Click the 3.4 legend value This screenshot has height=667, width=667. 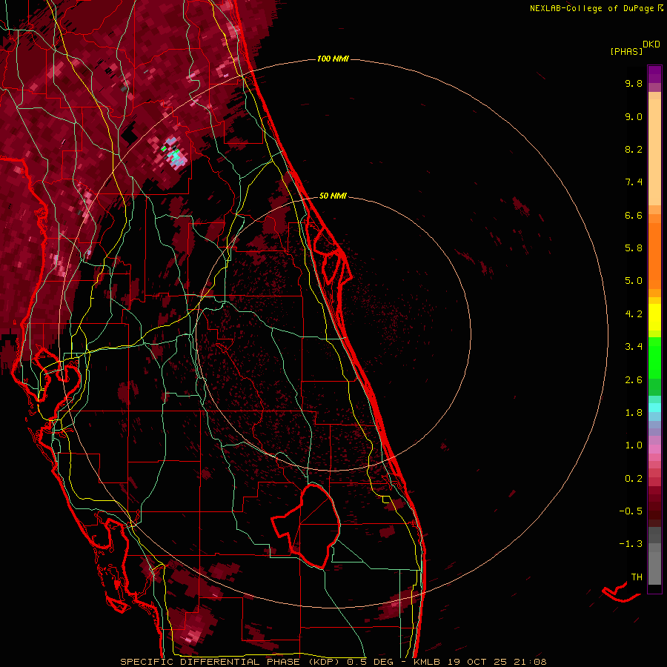tap(634, 347)
